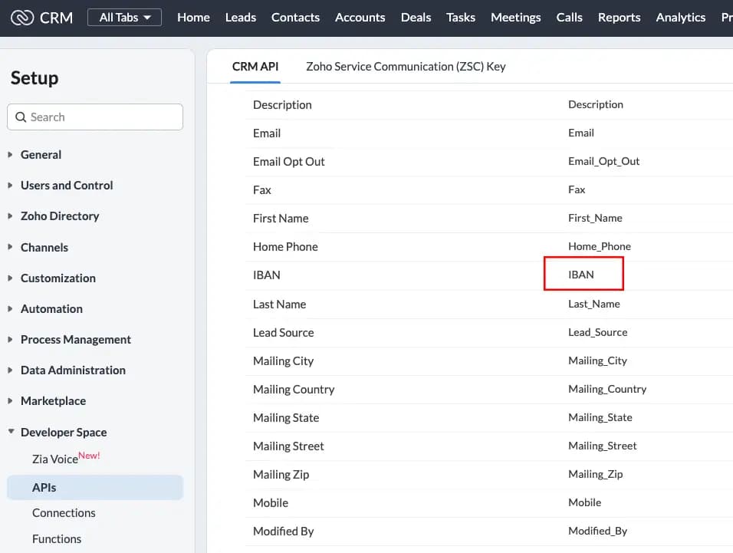The height and width of the screenshot is (553, 733).
Task: Open Functions in Developer Space
Action: pyautogui.click(x=57, y=539)
